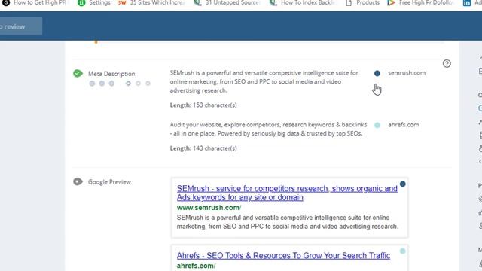Click the semrush.com domain label
This screenshot has width=482, height=271.
pyautogui.click(x=407, y=73)
